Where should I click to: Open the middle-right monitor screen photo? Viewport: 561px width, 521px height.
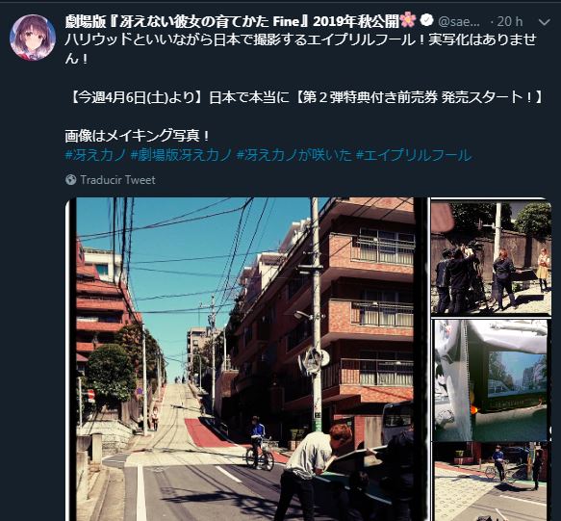coord(491,380)
